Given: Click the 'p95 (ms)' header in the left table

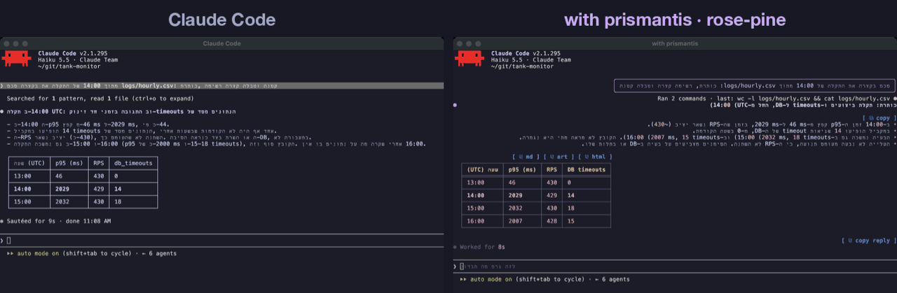Looking at the screenshot, I should click(x=70, y=162).
